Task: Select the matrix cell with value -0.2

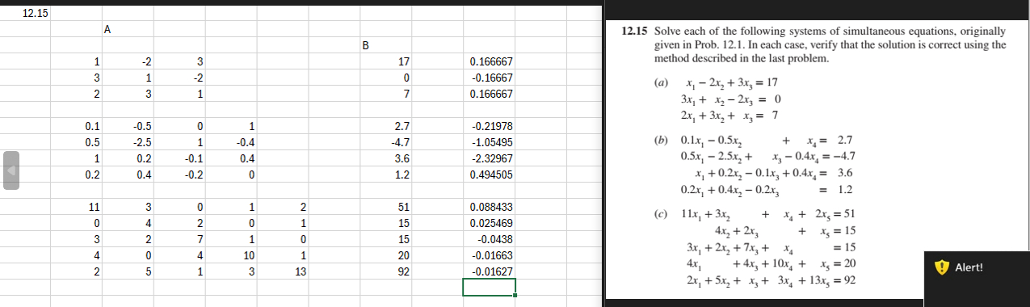Action: click(x=179, y=175)
